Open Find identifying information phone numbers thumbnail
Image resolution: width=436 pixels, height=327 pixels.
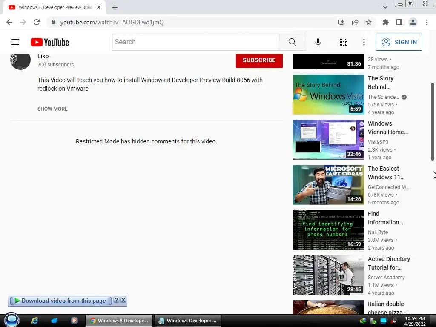[x=328, y=230]
